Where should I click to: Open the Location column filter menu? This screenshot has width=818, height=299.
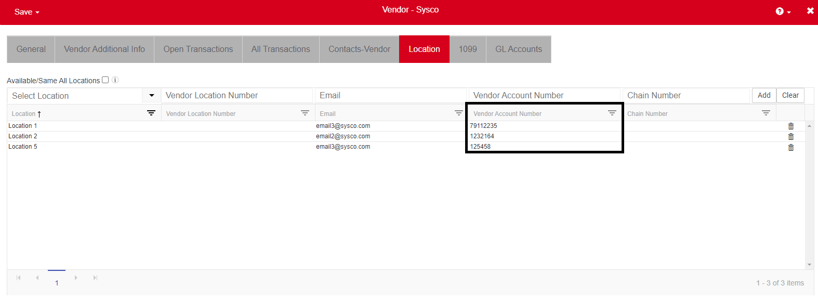tap(151, 113)
